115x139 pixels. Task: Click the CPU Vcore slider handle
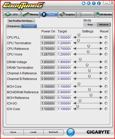[x=88, y=52]
